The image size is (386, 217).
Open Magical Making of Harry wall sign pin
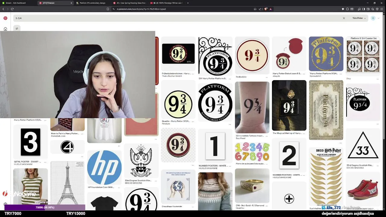289,105
